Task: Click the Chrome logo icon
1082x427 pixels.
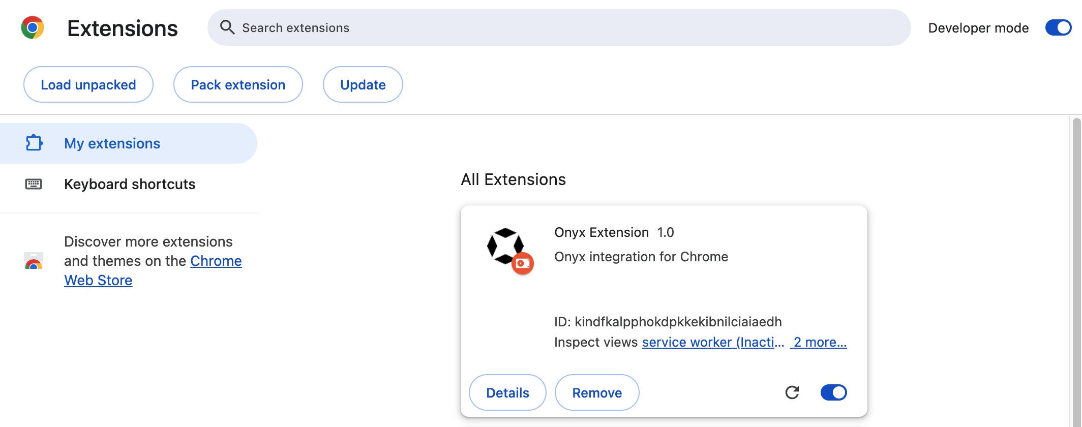Action: pos(33,27)
